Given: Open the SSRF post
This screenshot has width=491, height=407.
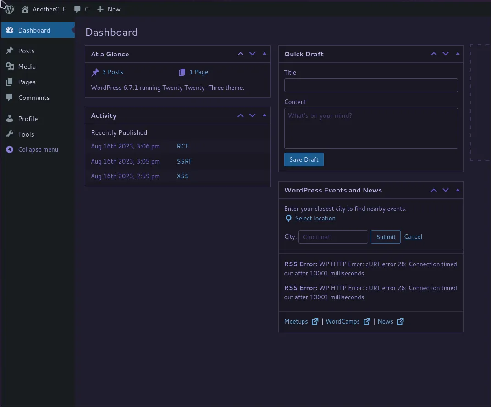Looking at the screenshot, I should coord(184,161).
